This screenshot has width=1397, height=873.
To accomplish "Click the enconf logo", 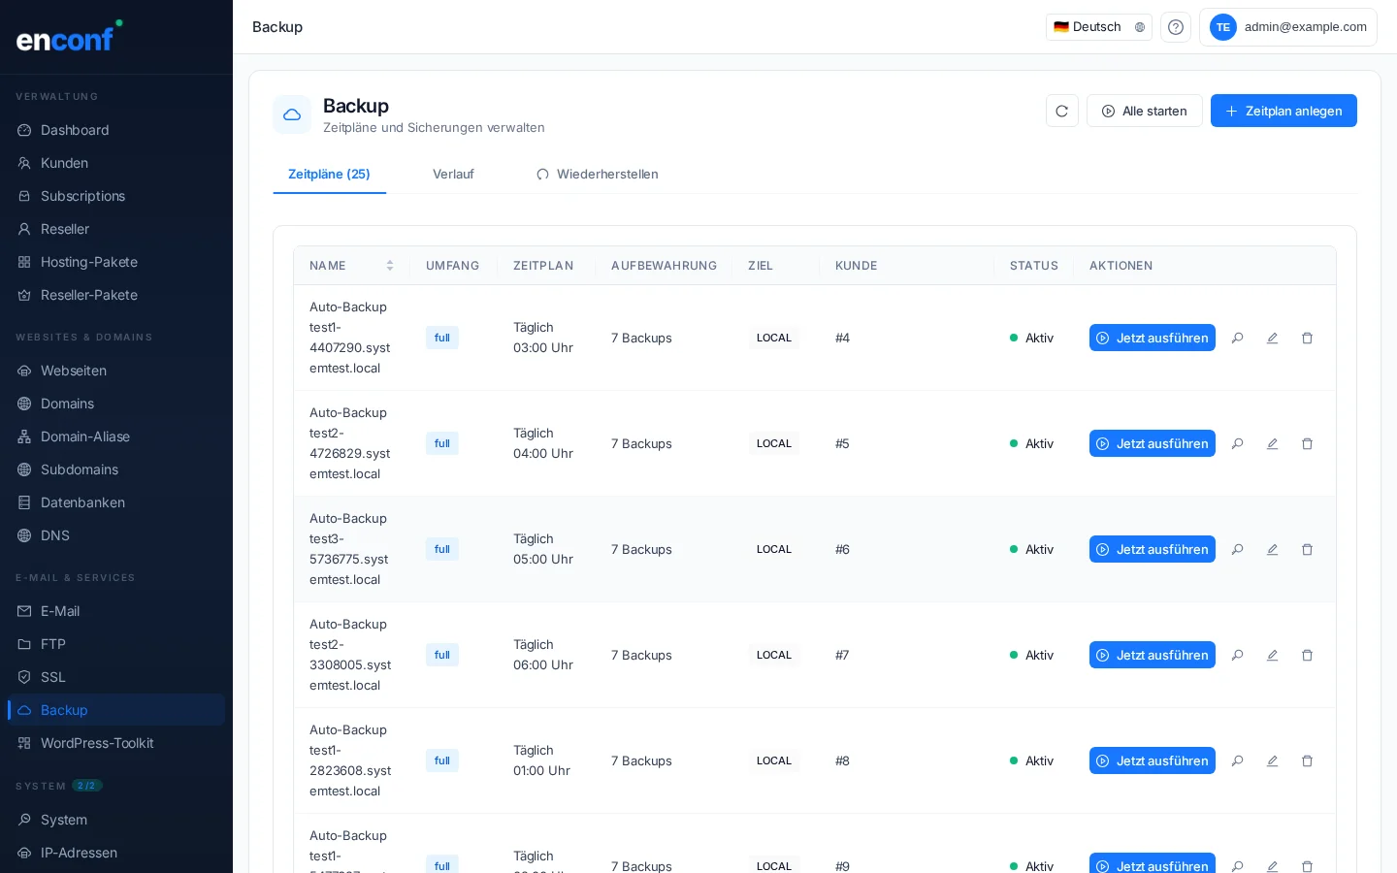I will [66, 38].
